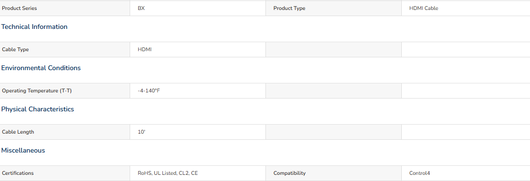Click the Product Series label cell
The height and width of the screenshot is (181, 530).
(65, 8)
